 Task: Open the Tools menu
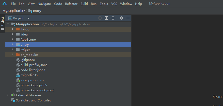click(104, 4)
